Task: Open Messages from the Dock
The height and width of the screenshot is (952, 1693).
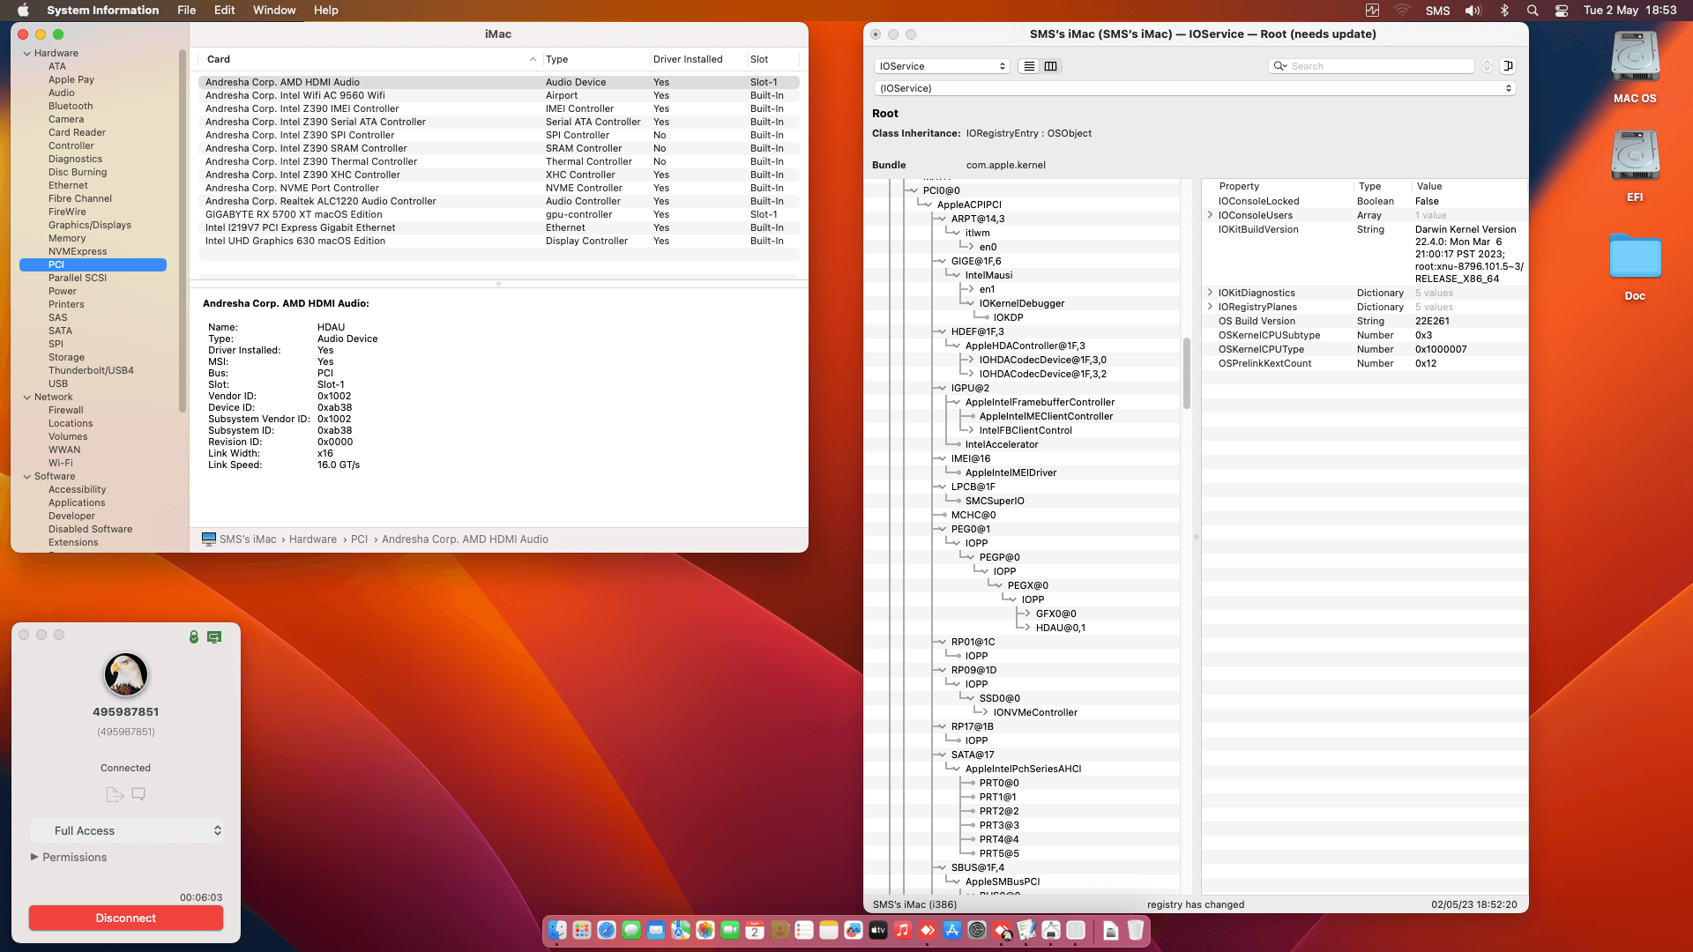Action: point(631,930)
